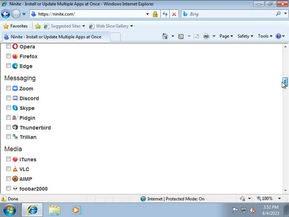Click the foobar2000 label

(x=34, y=188)
